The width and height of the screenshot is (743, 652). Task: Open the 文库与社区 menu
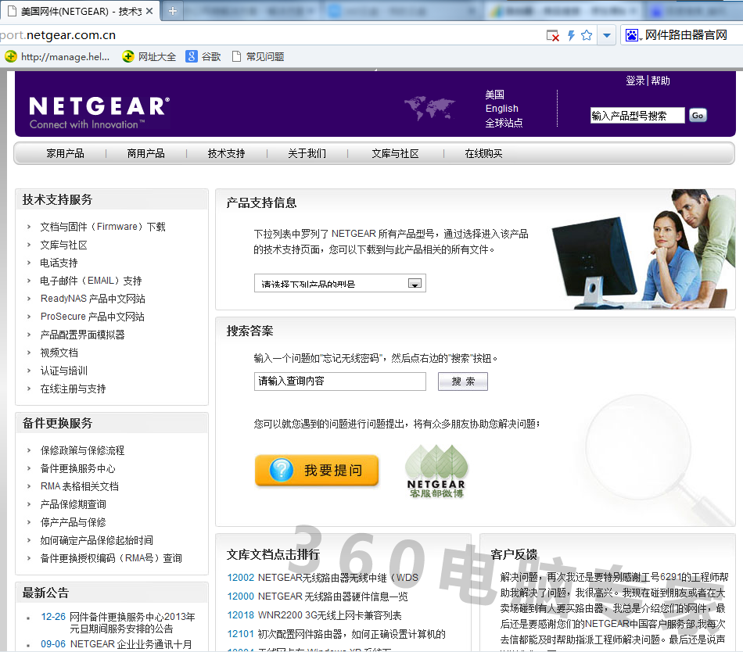396,153
